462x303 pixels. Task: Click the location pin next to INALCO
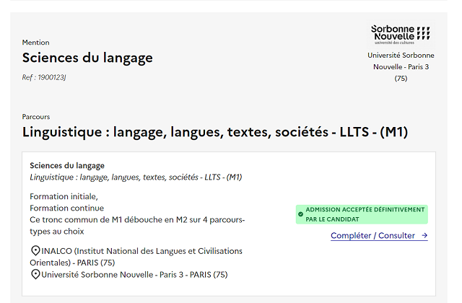35,251
